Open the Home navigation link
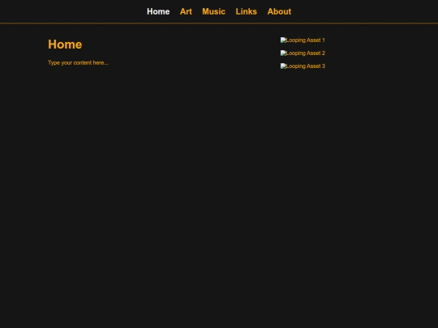 (158, 11)
